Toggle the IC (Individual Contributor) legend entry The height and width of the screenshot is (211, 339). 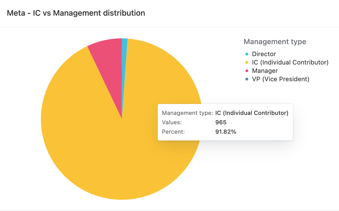pos(287,62)
